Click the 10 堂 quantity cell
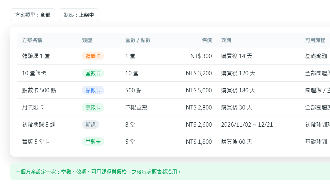330x189 pixels. [132, 73]
